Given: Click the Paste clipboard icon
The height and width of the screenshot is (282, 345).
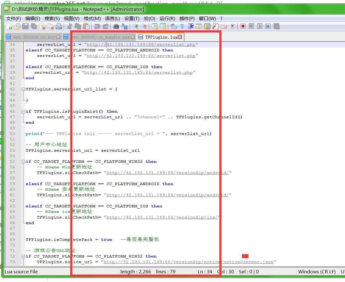Looking at the screenshot, I should click(x=86, y=26).
